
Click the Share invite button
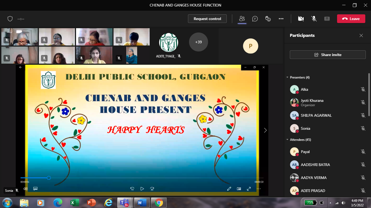pos(328,55)
